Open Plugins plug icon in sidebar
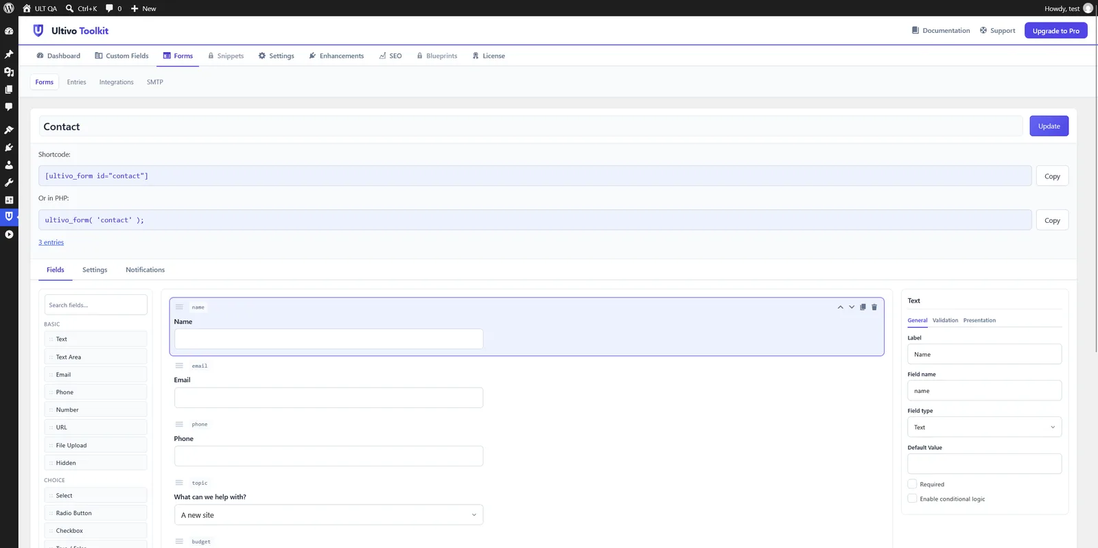 pos(9,147)
